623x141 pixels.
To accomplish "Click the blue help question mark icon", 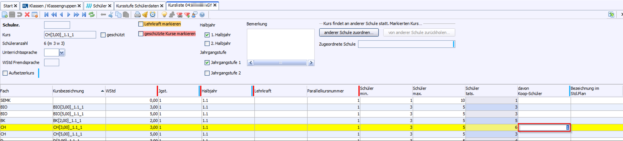I will [x=202, y=15].
